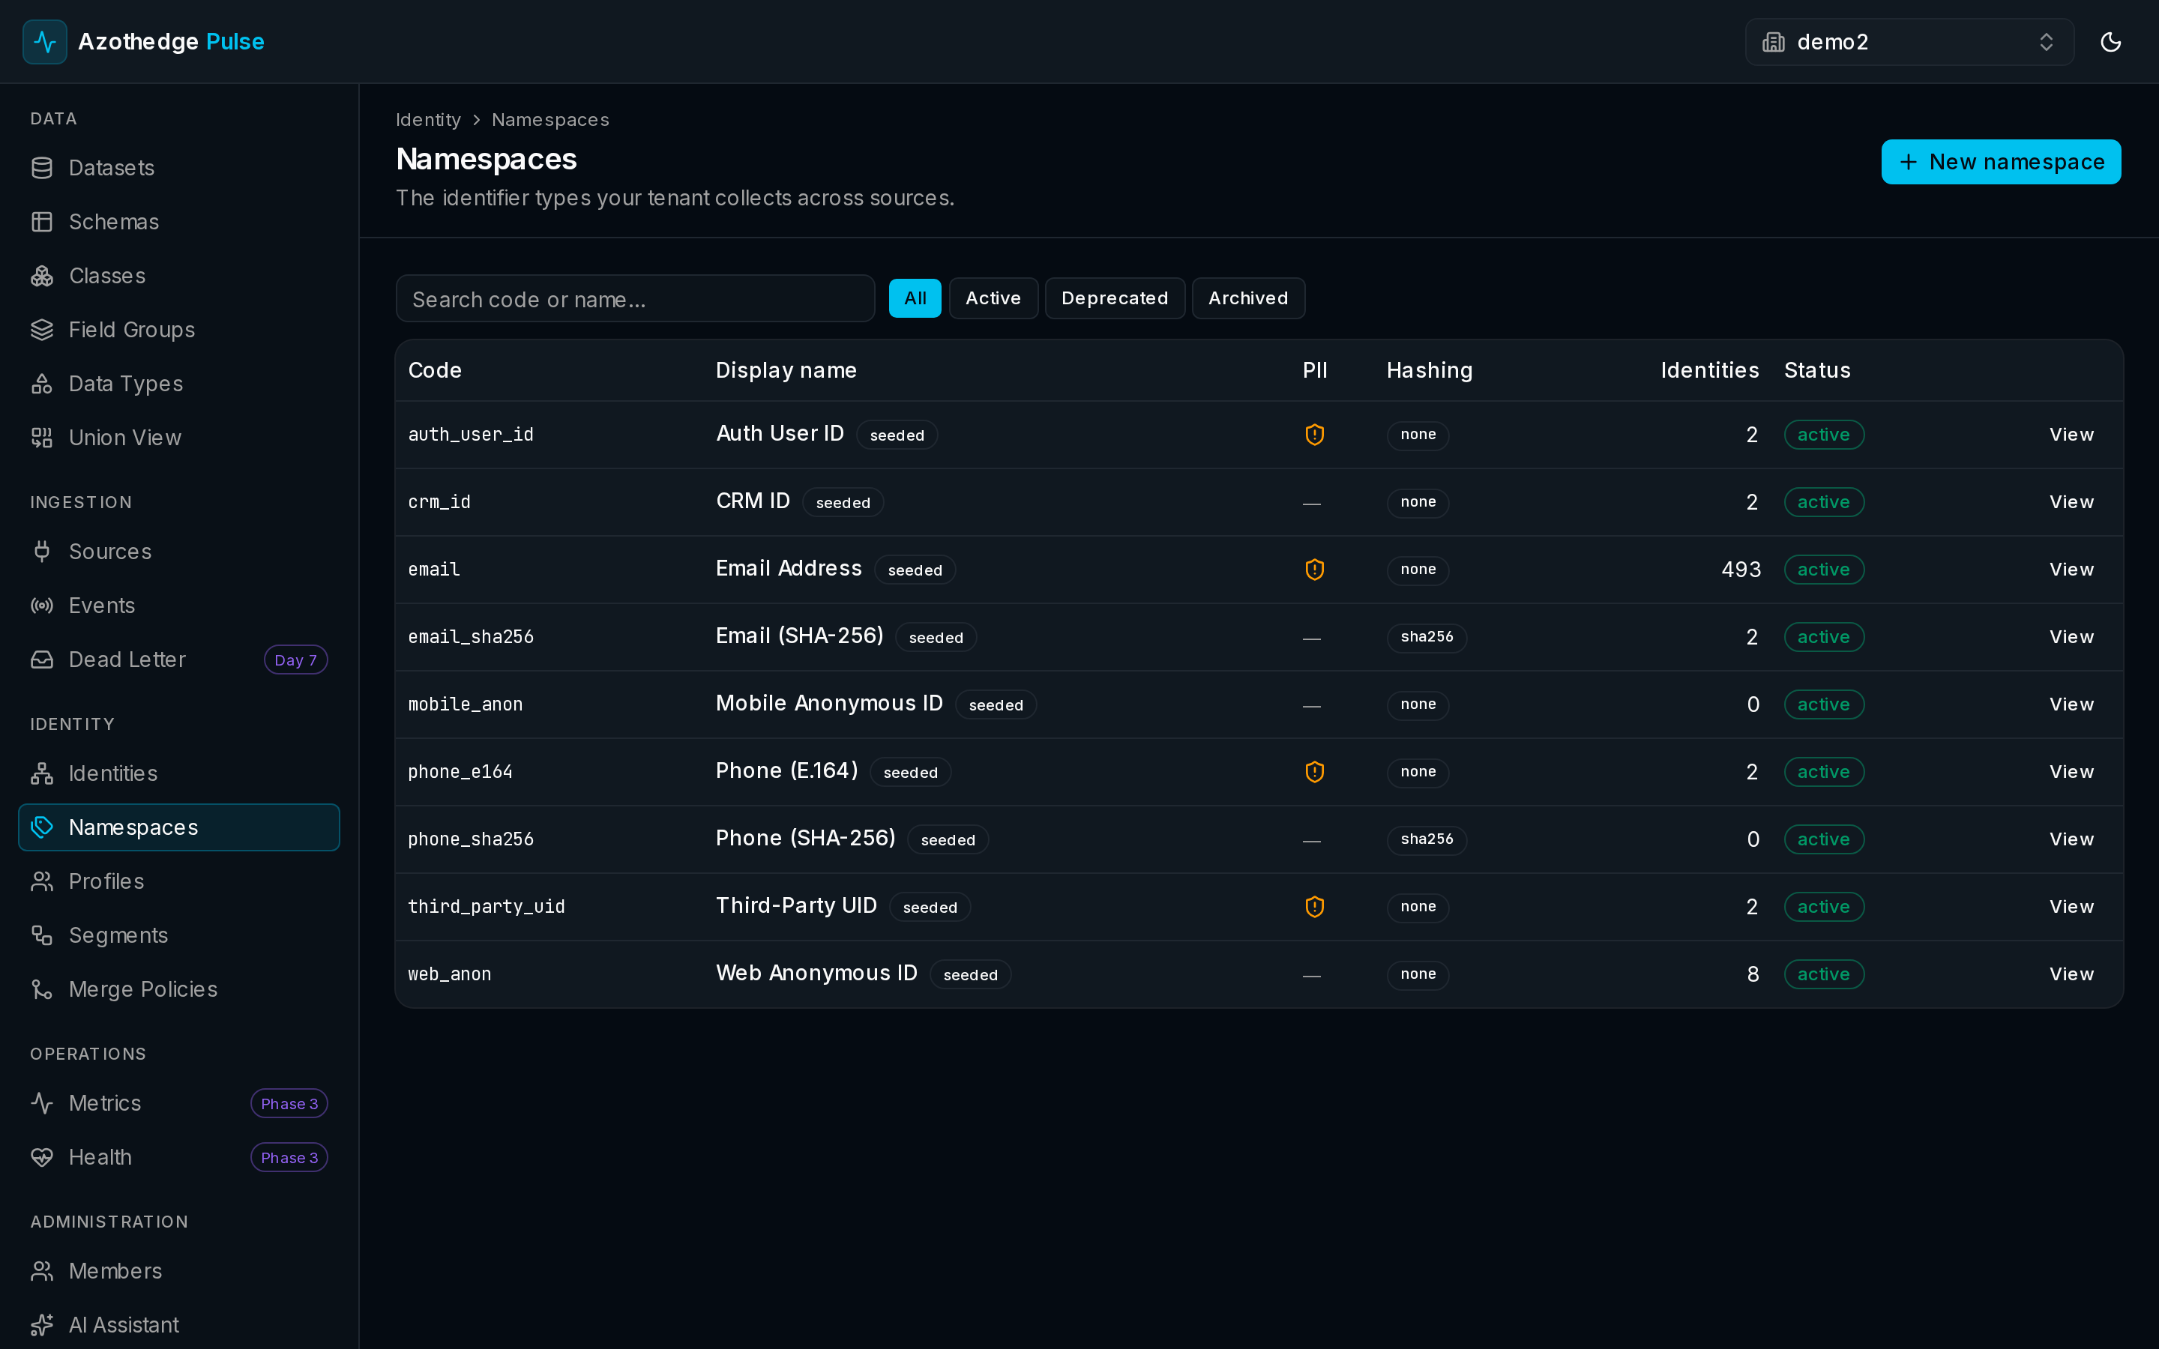The image size is (2159, 1349).
Task: Click the PII shield icon for third_party_uid
Action: [x=1314, y=907]
